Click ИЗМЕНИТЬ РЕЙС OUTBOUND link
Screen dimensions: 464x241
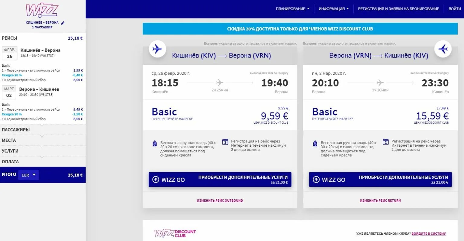tap(220, 200)
